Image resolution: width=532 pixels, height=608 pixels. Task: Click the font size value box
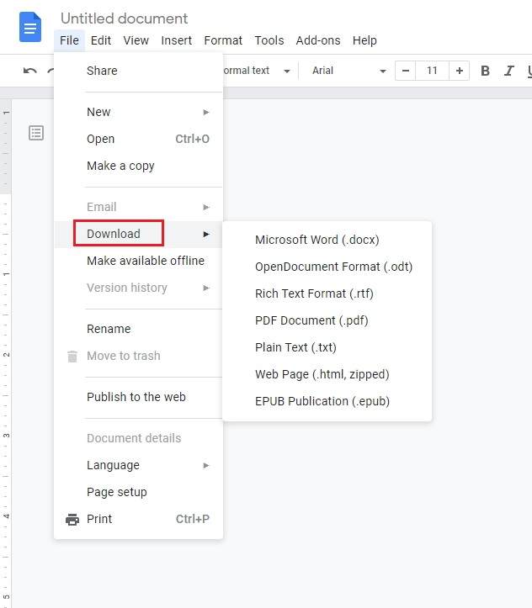click(x=432, y=71)
